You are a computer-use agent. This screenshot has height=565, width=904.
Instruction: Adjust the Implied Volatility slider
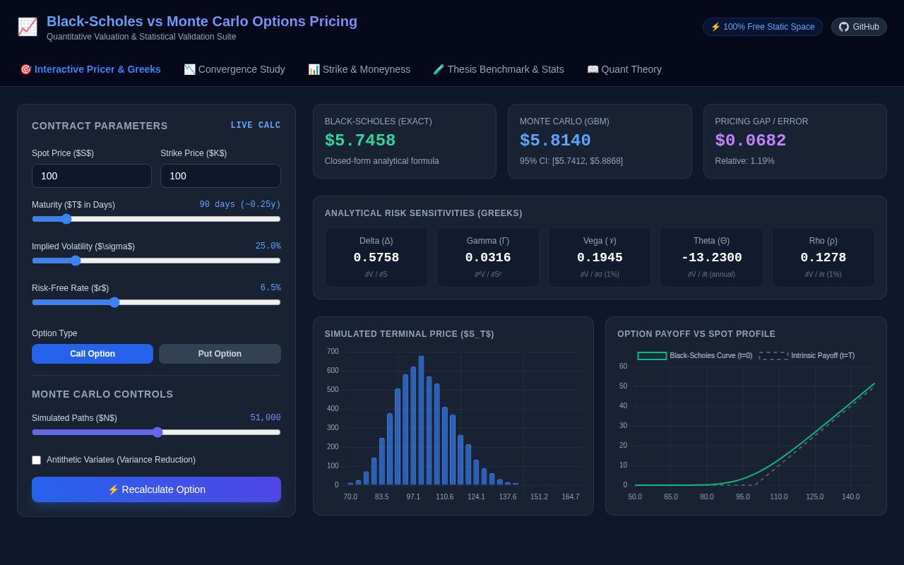point(156,261)
